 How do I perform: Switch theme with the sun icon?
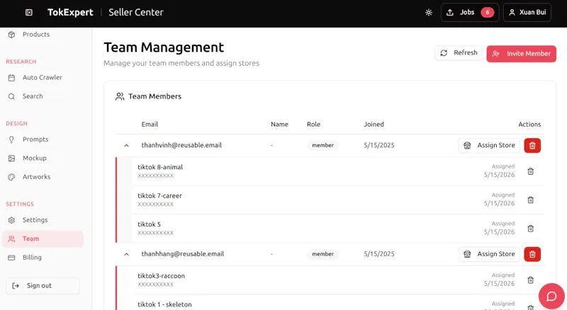(x=429, y=13)
